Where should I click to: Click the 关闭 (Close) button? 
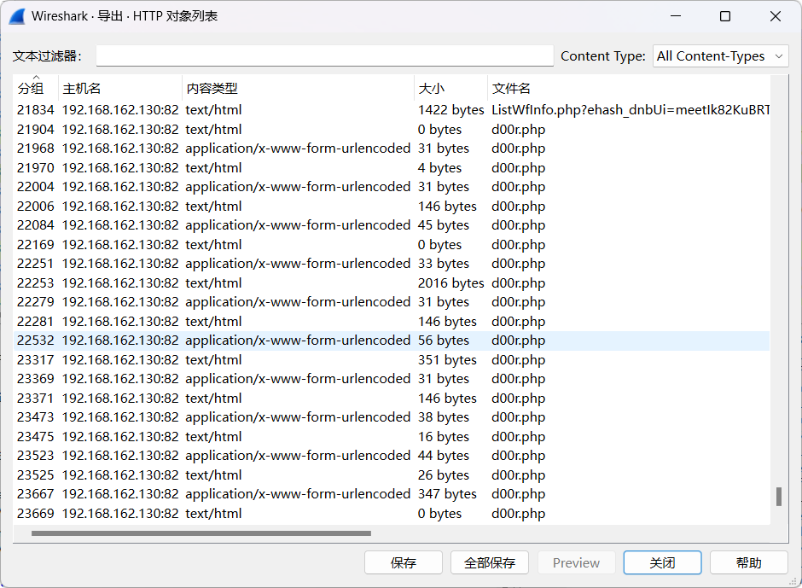(x=662, y=563)
